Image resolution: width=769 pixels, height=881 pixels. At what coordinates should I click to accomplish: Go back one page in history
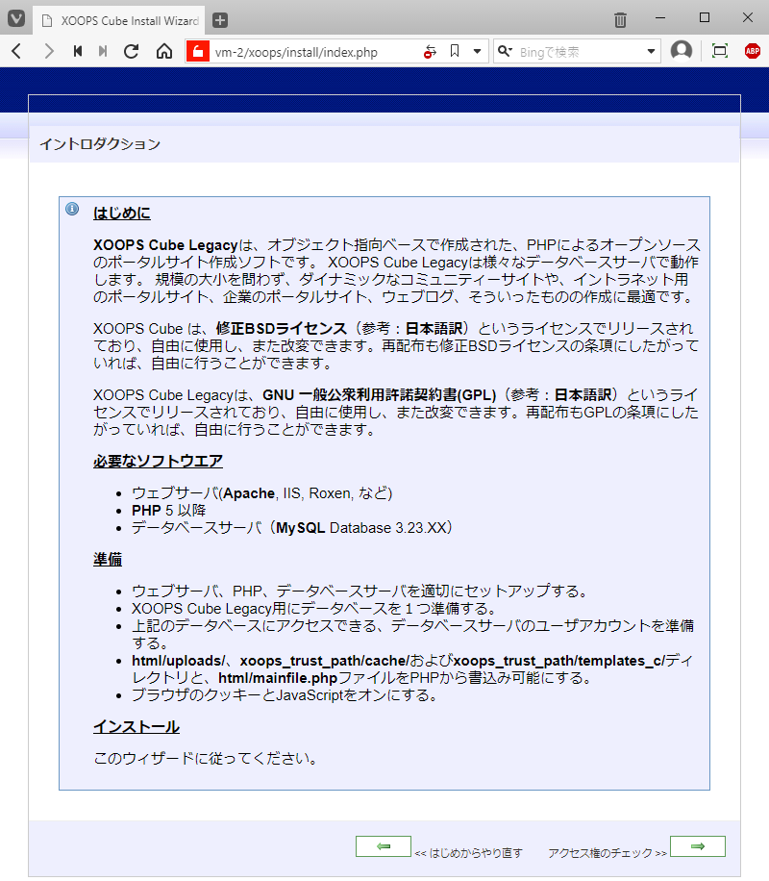(x=17, y=52)
